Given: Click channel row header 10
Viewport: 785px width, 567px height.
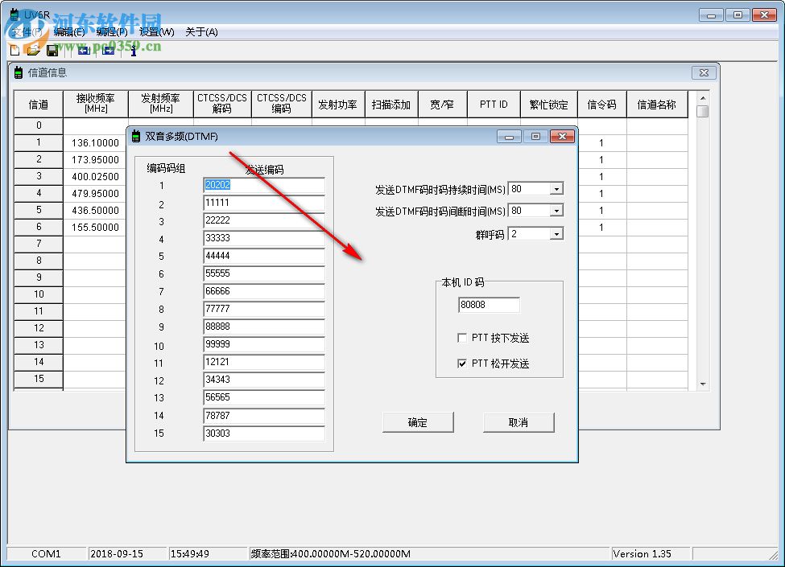Looking at the screenshot, I should coord(39,294).
